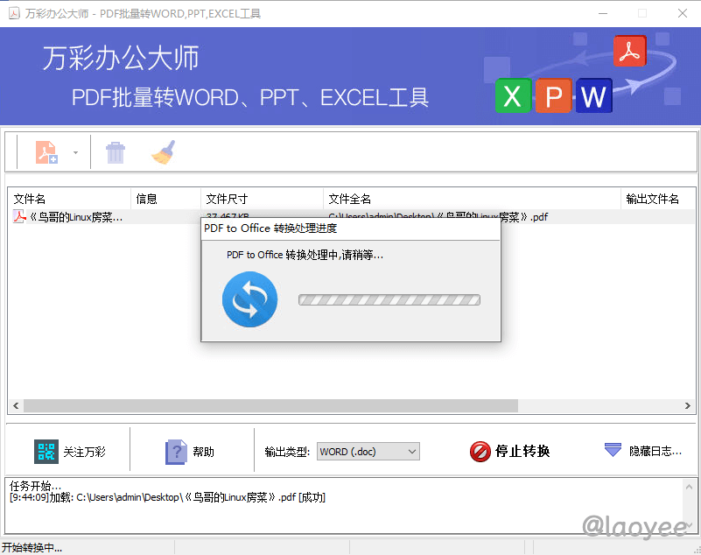Screen dimensions: 701x555
Task: Click the 隐藏日志 hide log button
Action: pyautogui.click(x=643, y=451)
